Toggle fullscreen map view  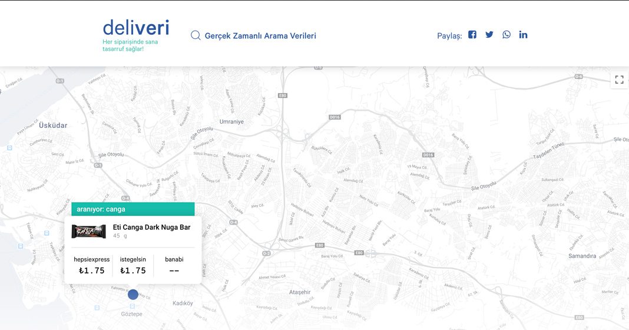click(x=620, y=80)
